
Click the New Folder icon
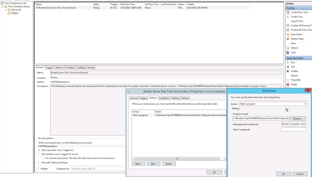[288, 34]
